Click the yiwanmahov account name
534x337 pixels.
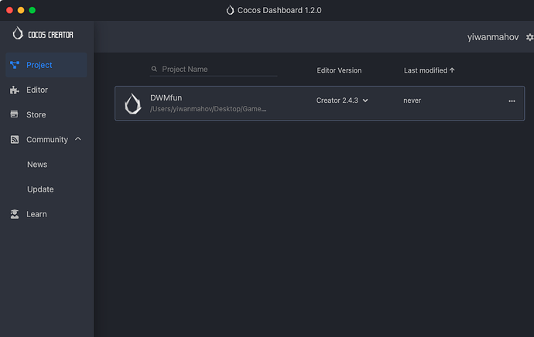(x=492, y=37)
